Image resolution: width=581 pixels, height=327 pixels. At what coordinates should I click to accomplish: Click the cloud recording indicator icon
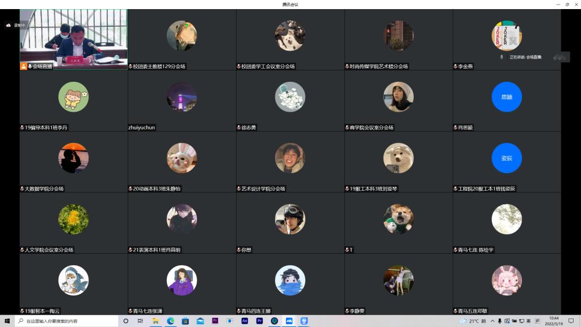click(9, 26)
